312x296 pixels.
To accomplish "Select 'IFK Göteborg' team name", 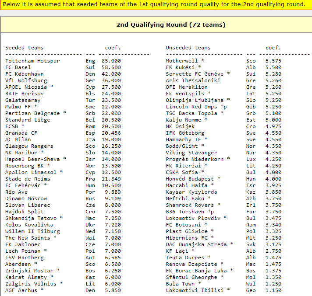I will point(185,133).
